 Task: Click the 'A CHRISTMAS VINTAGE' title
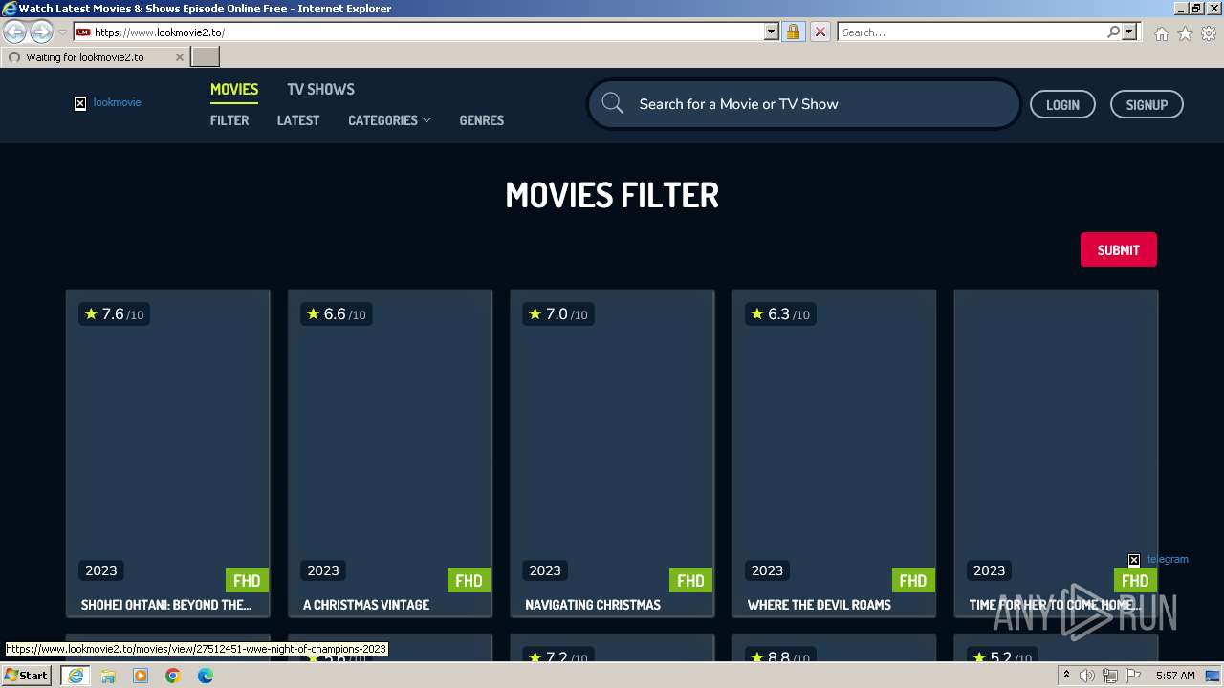(x=366, y=605)
